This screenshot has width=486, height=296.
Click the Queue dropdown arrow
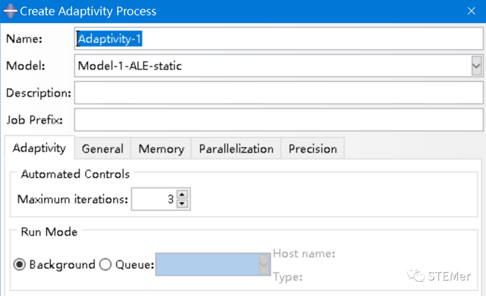click(264, 265)
